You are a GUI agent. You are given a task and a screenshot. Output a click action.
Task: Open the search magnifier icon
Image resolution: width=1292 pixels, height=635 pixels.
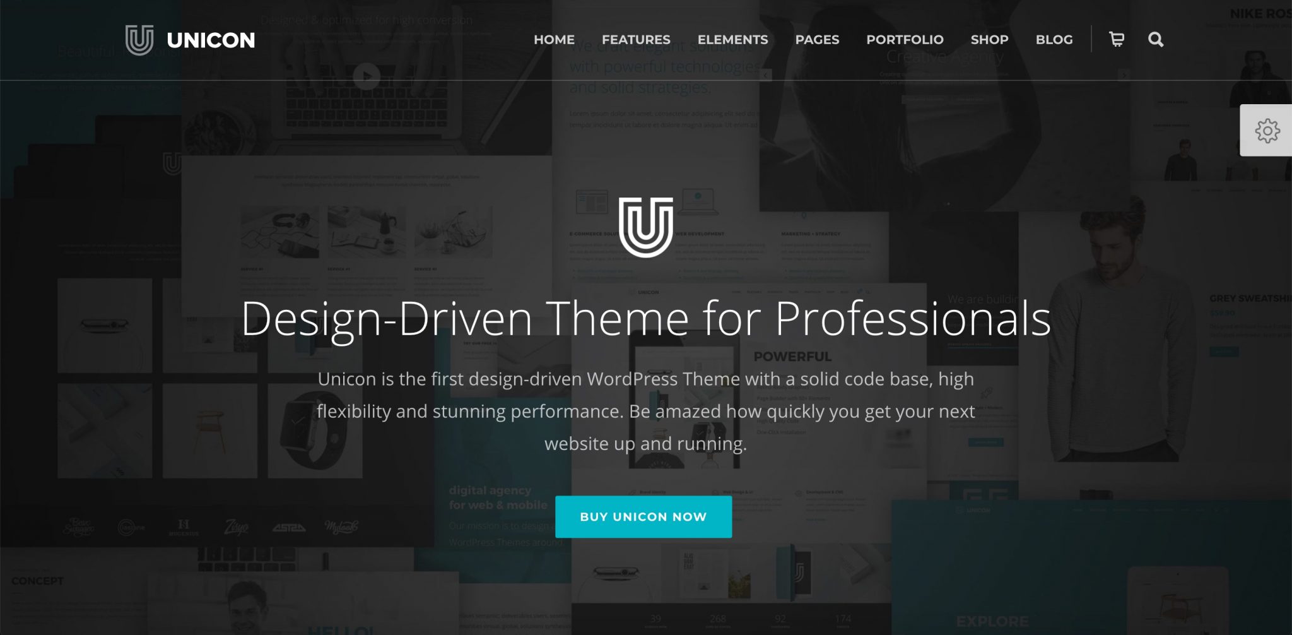point(1156,39)
